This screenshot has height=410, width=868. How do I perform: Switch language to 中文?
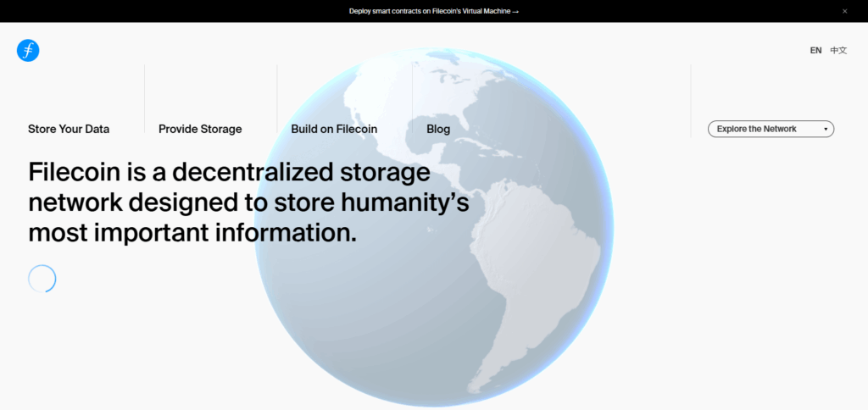click(838, 51)
